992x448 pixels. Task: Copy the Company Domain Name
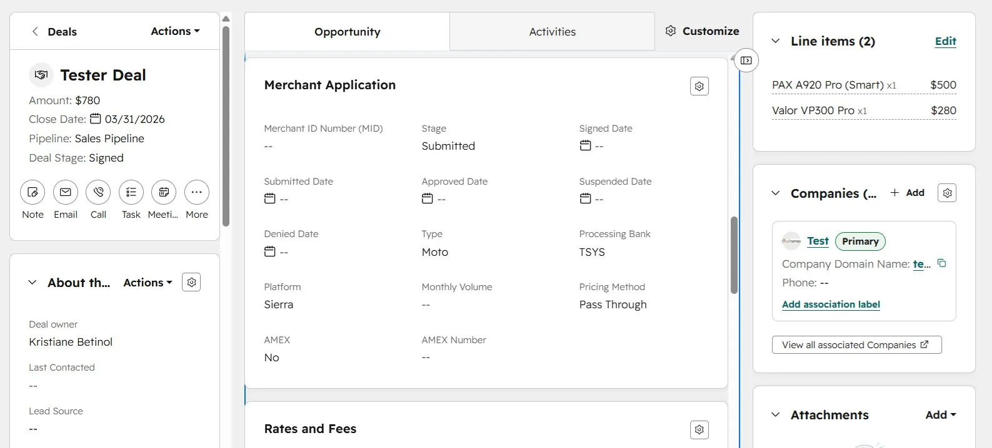pyautogui.click(x=942, y=263)
